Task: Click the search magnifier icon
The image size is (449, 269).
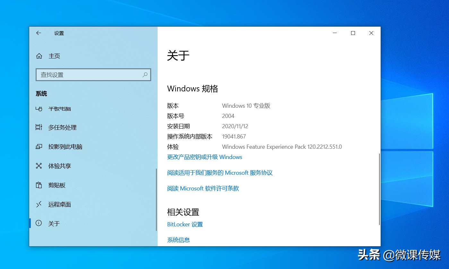Action: point(145,75)
